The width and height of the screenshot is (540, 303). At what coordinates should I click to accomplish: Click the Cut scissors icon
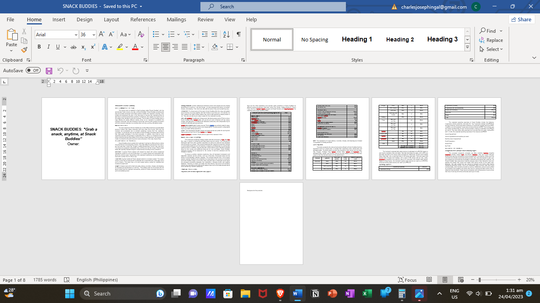pyautogui.click(x=24, y=32)
